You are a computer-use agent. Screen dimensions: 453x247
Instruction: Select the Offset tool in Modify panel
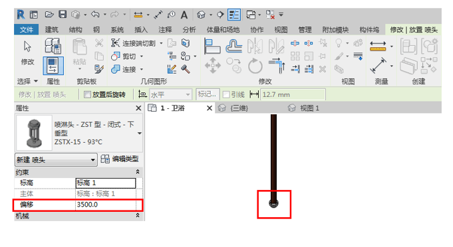coord(233,46)
